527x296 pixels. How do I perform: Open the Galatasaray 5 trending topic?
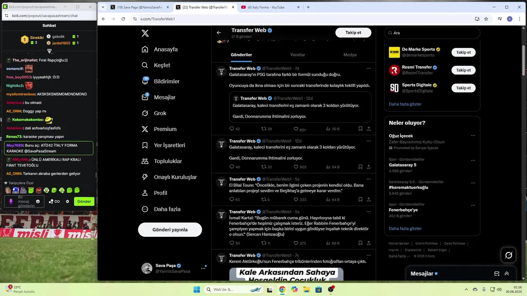(x=403, y=165)
